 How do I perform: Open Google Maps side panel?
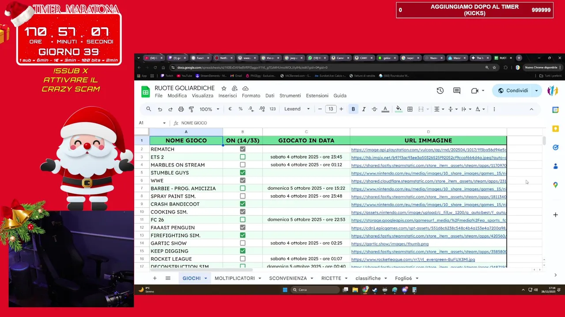555,185
